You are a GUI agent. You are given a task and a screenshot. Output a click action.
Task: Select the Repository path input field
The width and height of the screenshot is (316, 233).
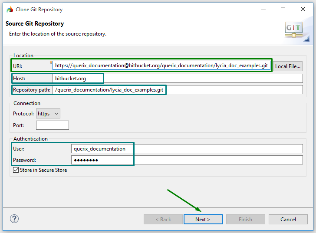click(x=177, y=90)
